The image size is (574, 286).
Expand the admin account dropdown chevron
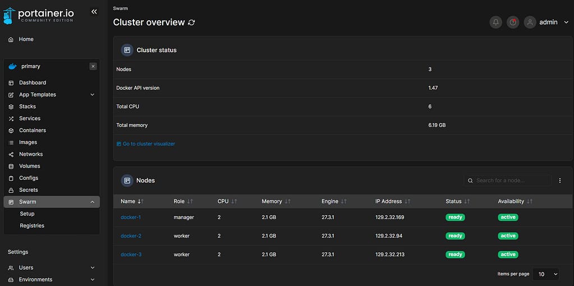point(566,22)
